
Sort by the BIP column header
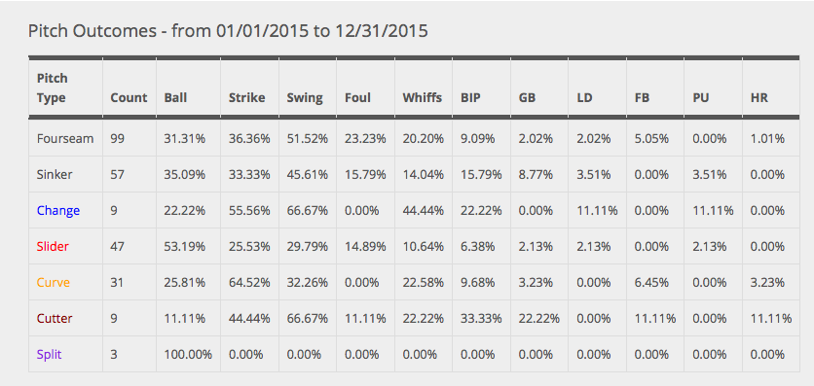click(471, 97)
